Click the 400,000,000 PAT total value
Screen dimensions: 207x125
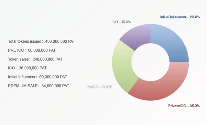(60, 41)
